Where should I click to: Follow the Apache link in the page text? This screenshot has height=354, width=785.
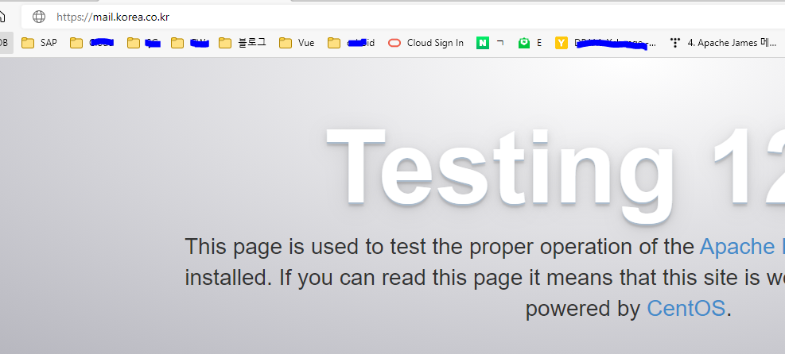point(742,247)
